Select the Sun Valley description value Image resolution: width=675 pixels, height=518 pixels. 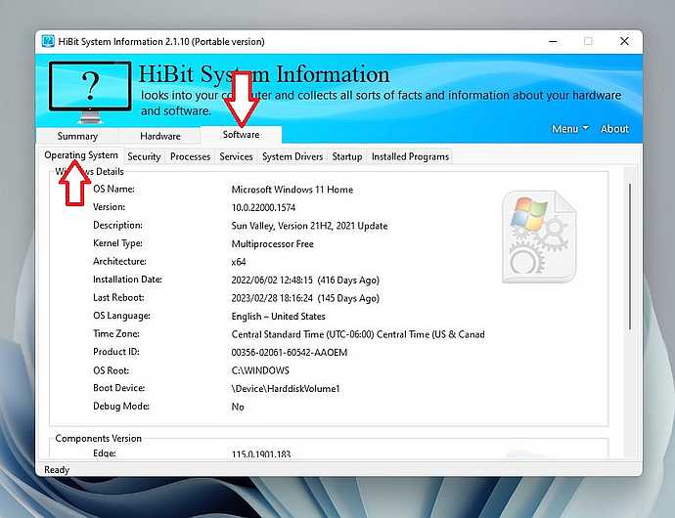point(309,226)
